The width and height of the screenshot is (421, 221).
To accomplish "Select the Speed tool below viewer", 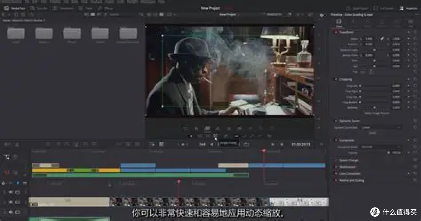I will click(x=229, y=128).
